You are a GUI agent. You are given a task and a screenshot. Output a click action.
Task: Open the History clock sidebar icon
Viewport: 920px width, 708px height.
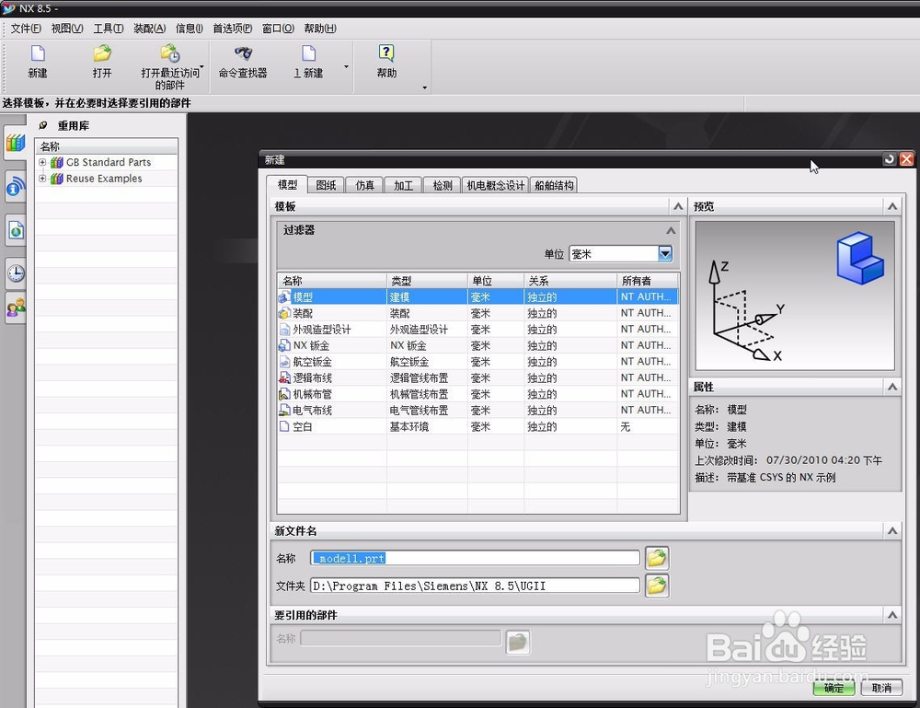[x=16, y=273]
